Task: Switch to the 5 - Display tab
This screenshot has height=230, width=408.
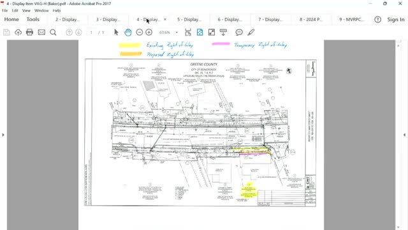Action: pyautogui.click(x=189, y=20)
